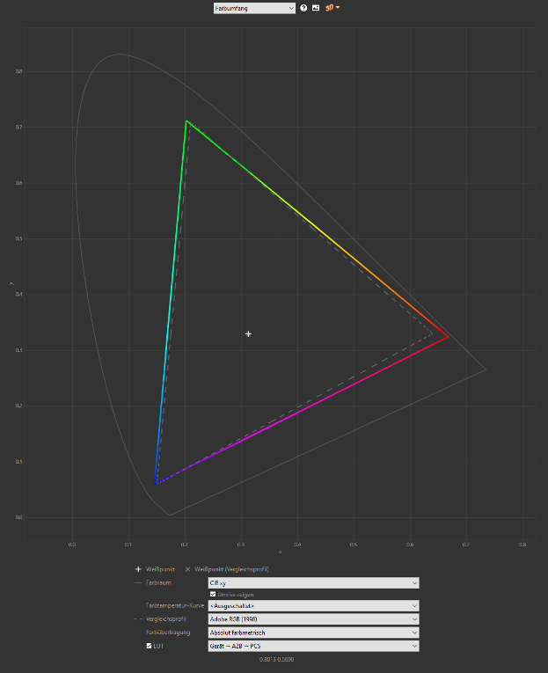Click the save diagram as image icon
The image size is (548, 673).
[x=316, y=8]
